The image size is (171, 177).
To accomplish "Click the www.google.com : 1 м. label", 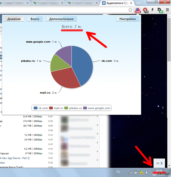I will (42, 42).
